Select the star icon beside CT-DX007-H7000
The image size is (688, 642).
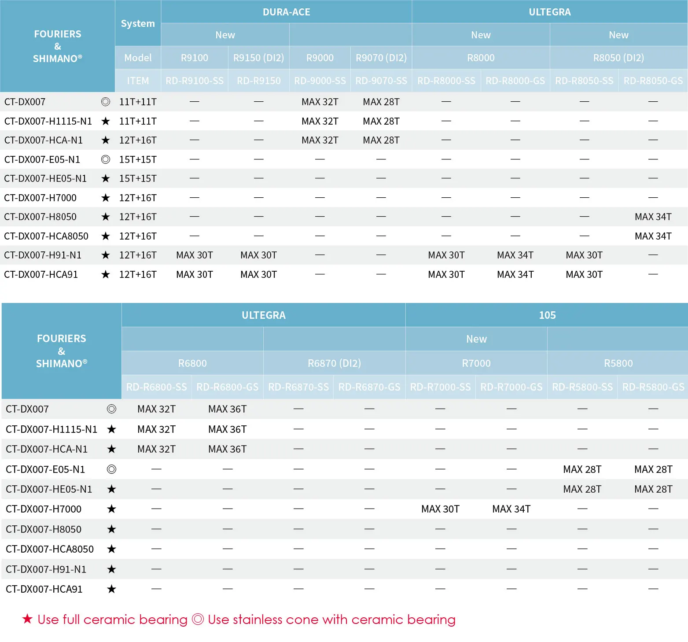pos(106,197)
